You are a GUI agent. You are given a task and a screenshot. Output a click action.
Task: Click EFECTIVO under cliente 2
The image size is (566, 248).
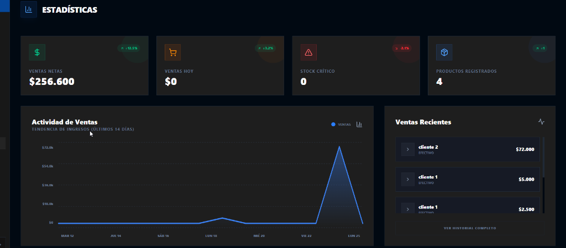[426, 153]
